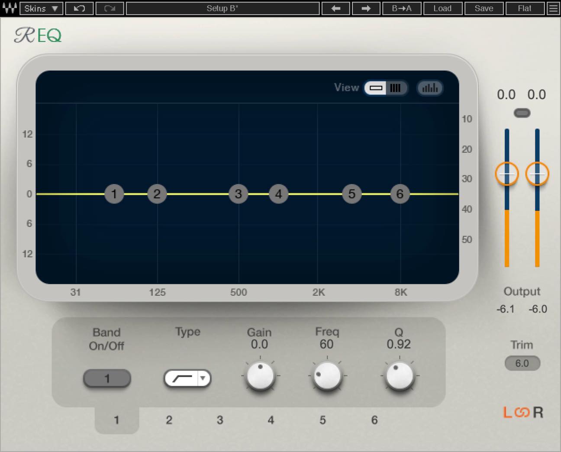Image resolution: width=561 pixels, height=452 pixels.
Task: Switch View to multi-bar display mode
Action: point(396,88)
